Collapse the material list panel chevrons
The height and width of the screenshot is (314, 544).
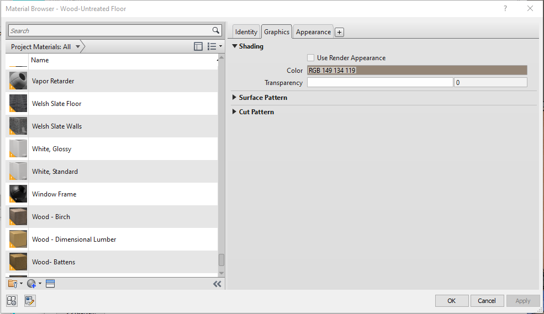(x=217, y=284)
